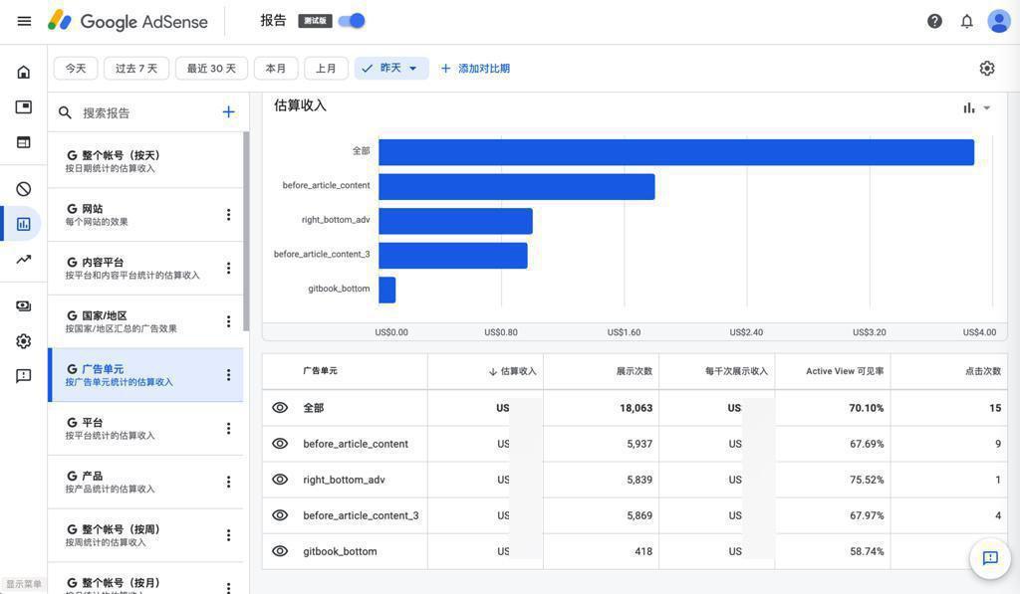Image resolution: width=1020 pixels, height=594 pixels.
Task: Open the 整个帐号（按周） report
Action: click(145, 535)
